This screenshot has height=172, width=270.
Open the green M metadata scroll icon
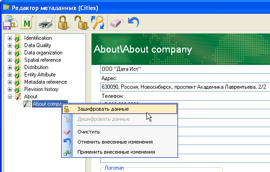click(27, 22)
